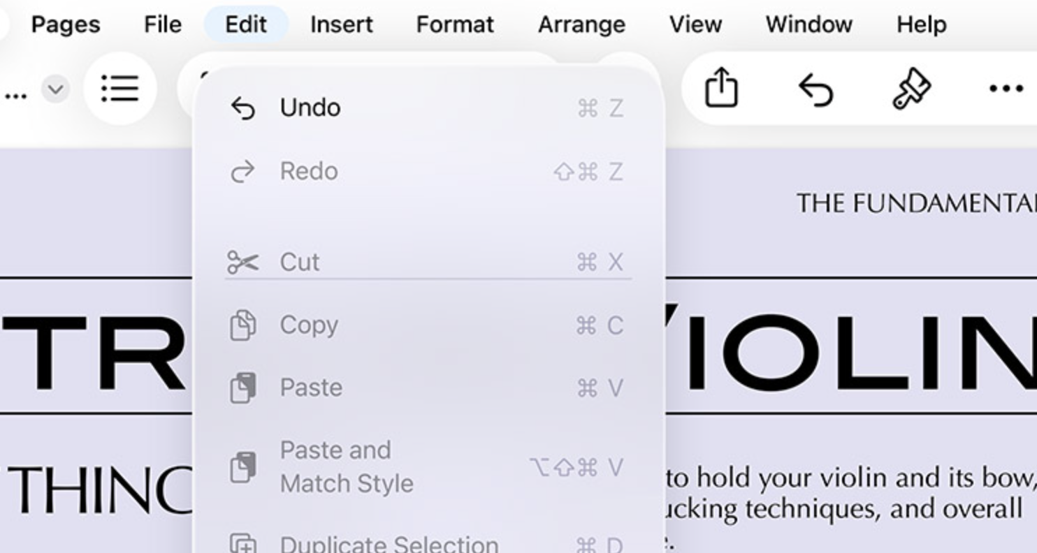Choose Undo from the Edit menu
The height and width of the screenshot is (553, 1037).
(x=310, y=108)
